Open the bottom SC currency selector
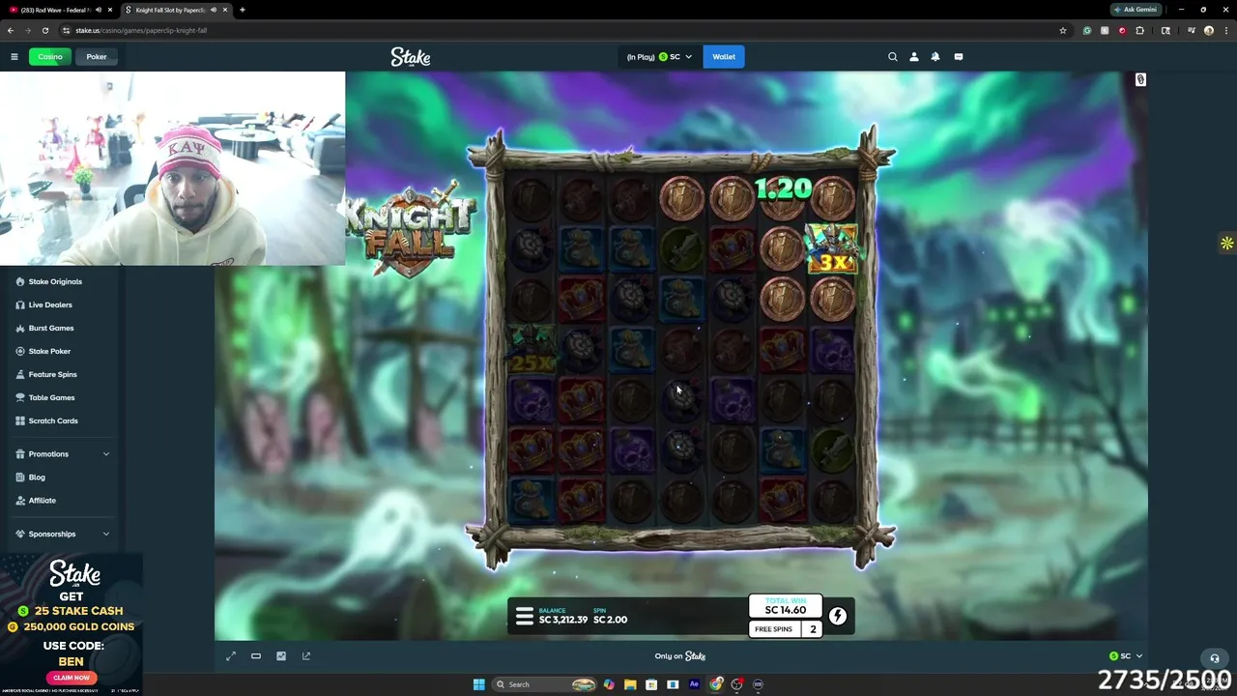This screenshot has width=1237, height=696. click(1126, 656)
